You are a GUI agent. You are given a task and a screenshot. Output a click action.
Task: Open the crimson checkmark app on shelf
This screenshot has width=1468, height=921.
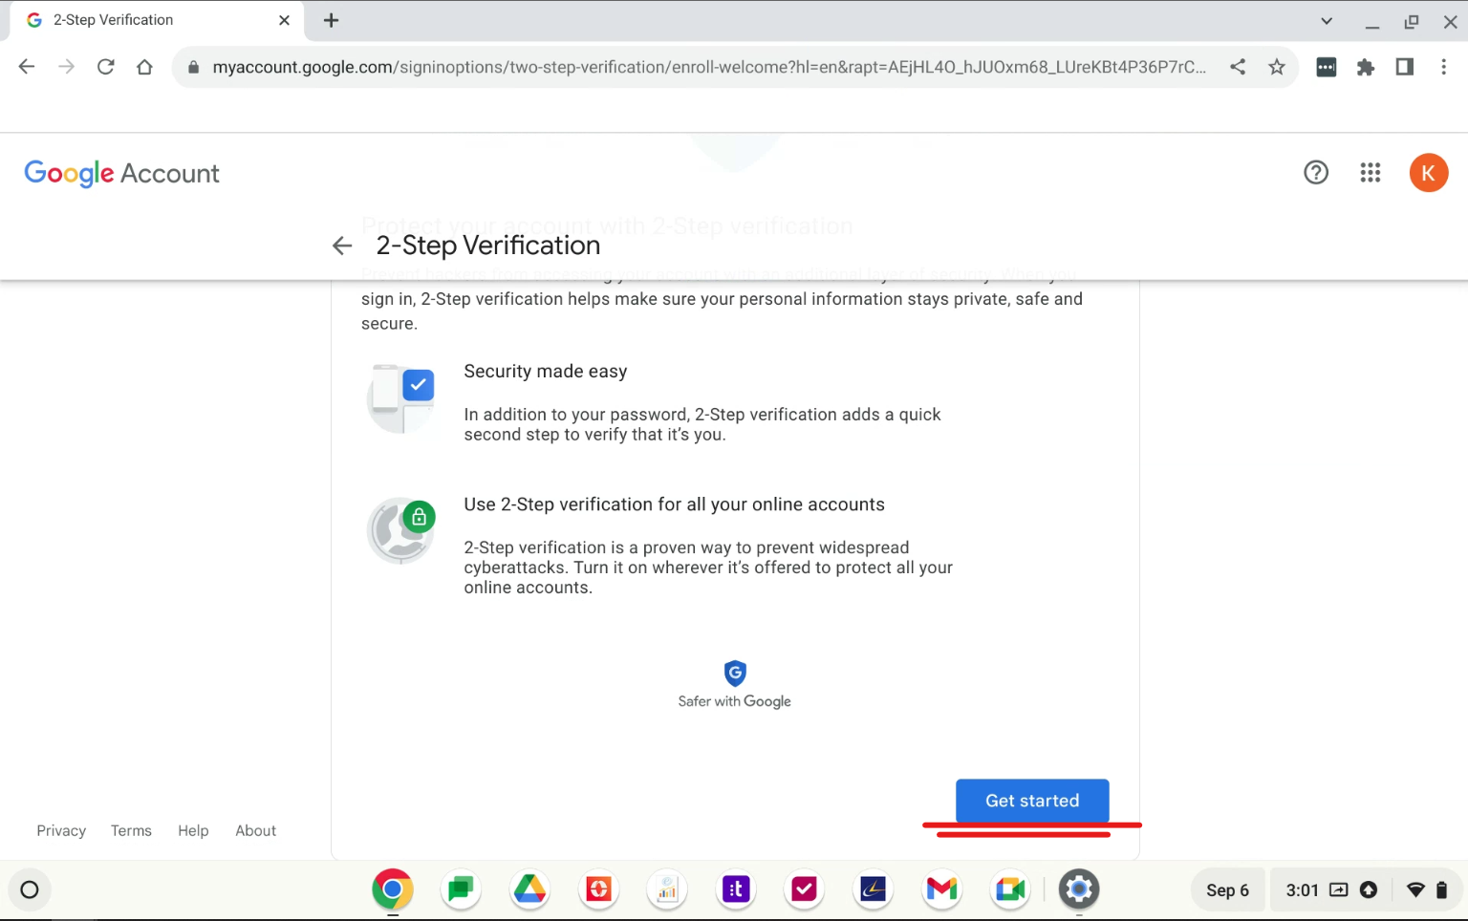pos(805,890)
